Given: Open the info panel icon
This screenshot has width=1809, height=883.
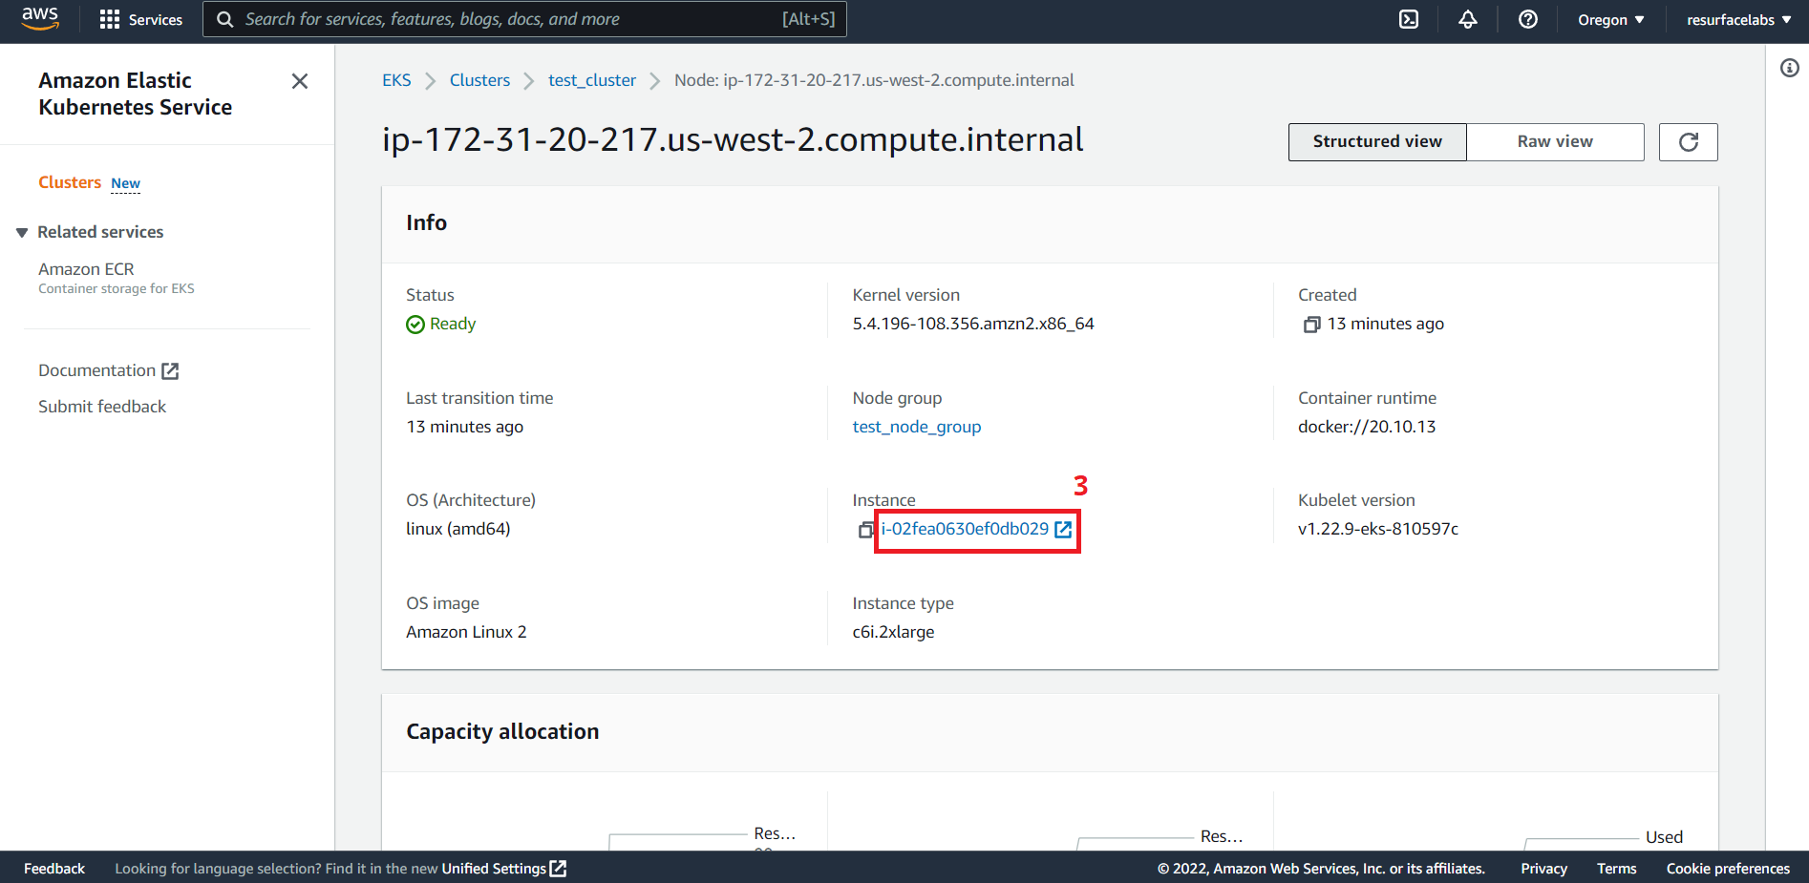Looking at the screenshot, I should 1790,68.
